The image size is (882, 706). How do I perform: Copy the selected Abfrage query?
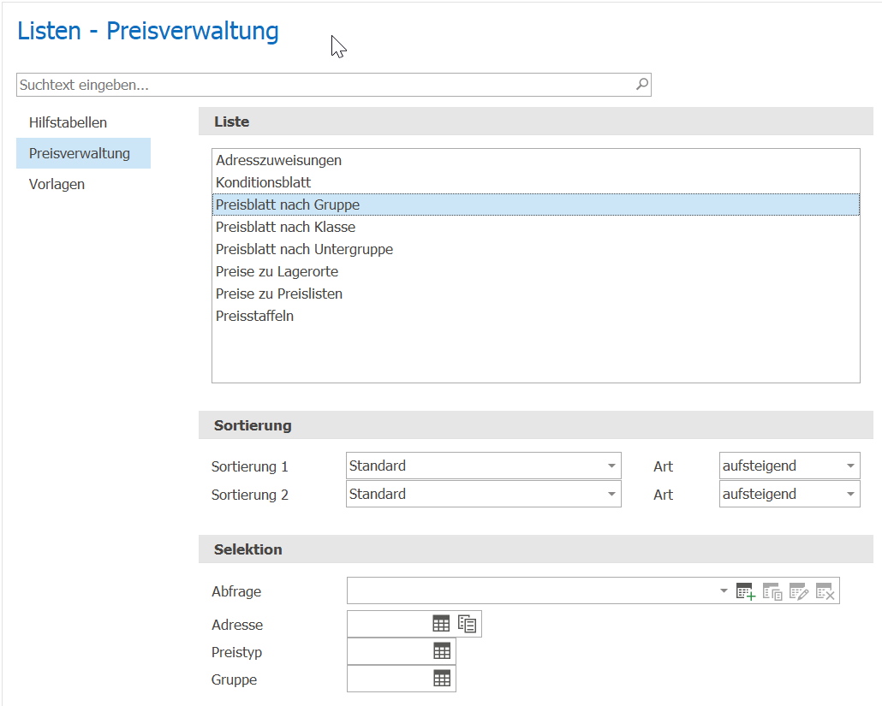click(x=772, y=591)
